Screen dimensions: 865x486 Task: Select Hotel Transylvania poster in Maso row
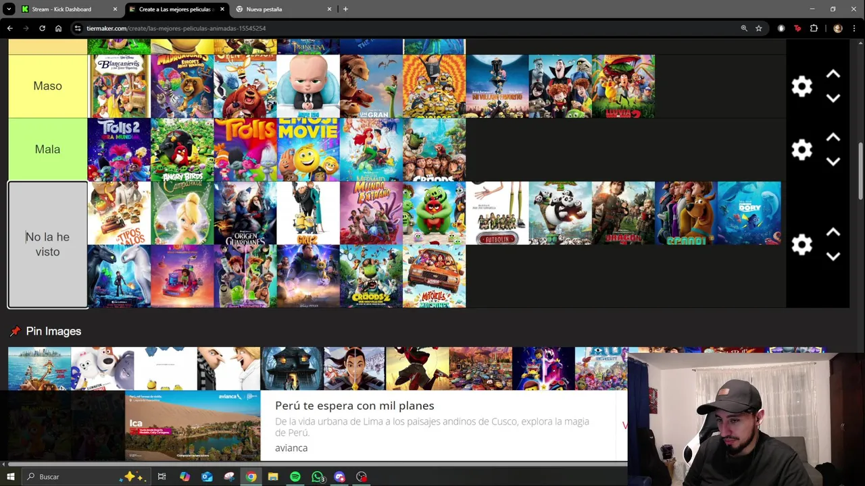(560, 86)
